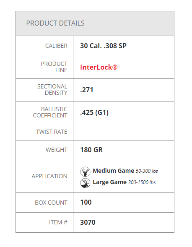Click the SECTIONAL DENSITY label
Image resolution: width=192 pixels, height=247 pixels.
click(x=52, y=90)
